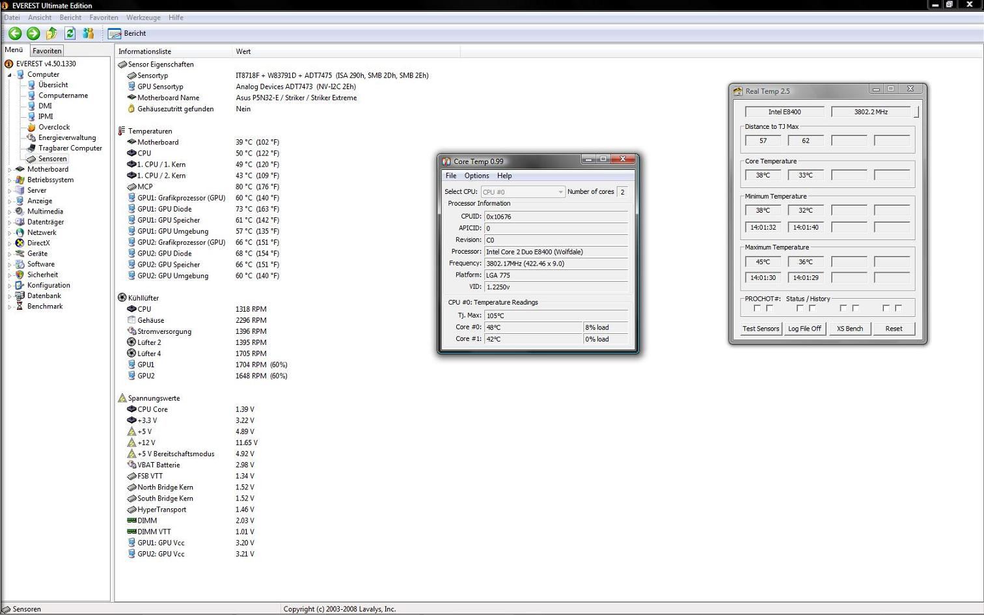Expand the Anzeige tree node
The width and height of the screenshot is (984, 615).
pyautogui.click(x=10, y=201)
